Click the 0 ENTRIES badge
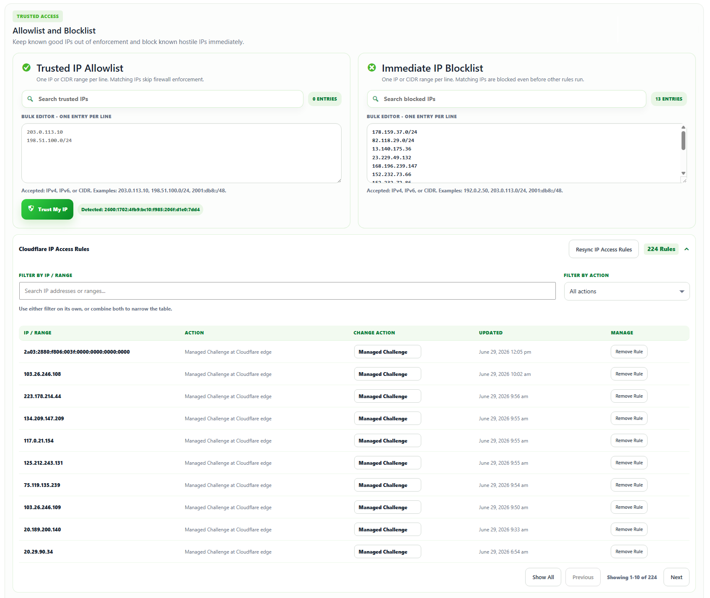The image size is (710, 598). click(x=325, y=99)
